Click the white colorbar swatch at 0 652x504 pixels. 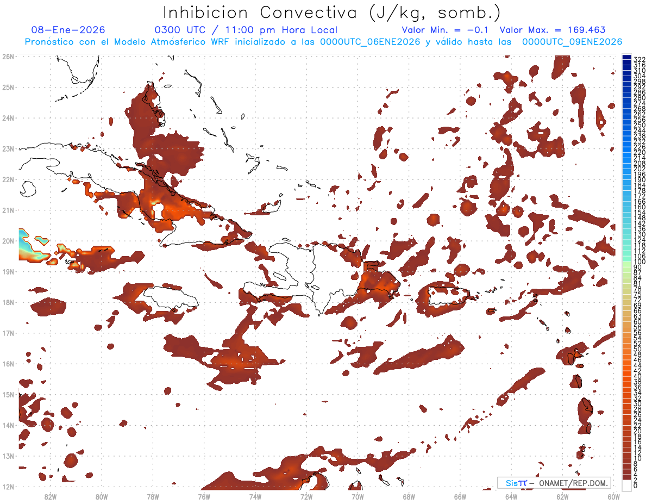pyautogui.click(x=626, y=485)
